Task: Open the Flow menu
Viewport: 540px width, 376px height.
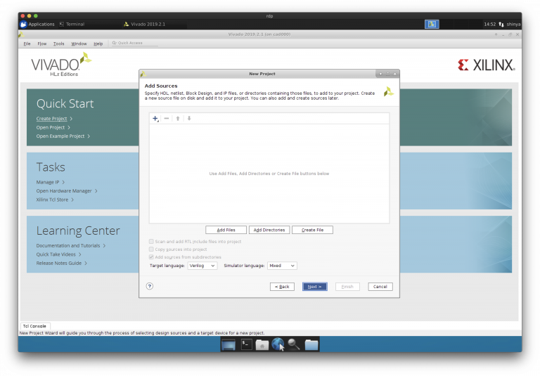Action: click(x=42, y=44)
